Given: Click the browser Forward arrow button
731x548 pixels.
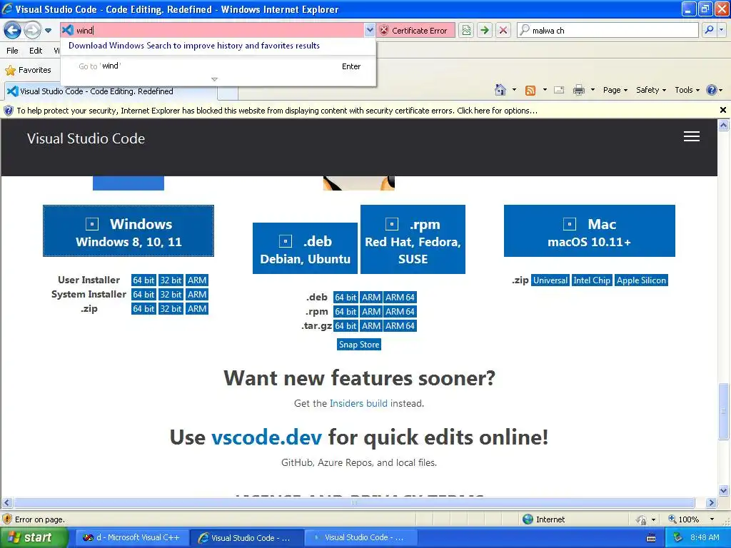Looking at the screenshot, I should (32, 30).
